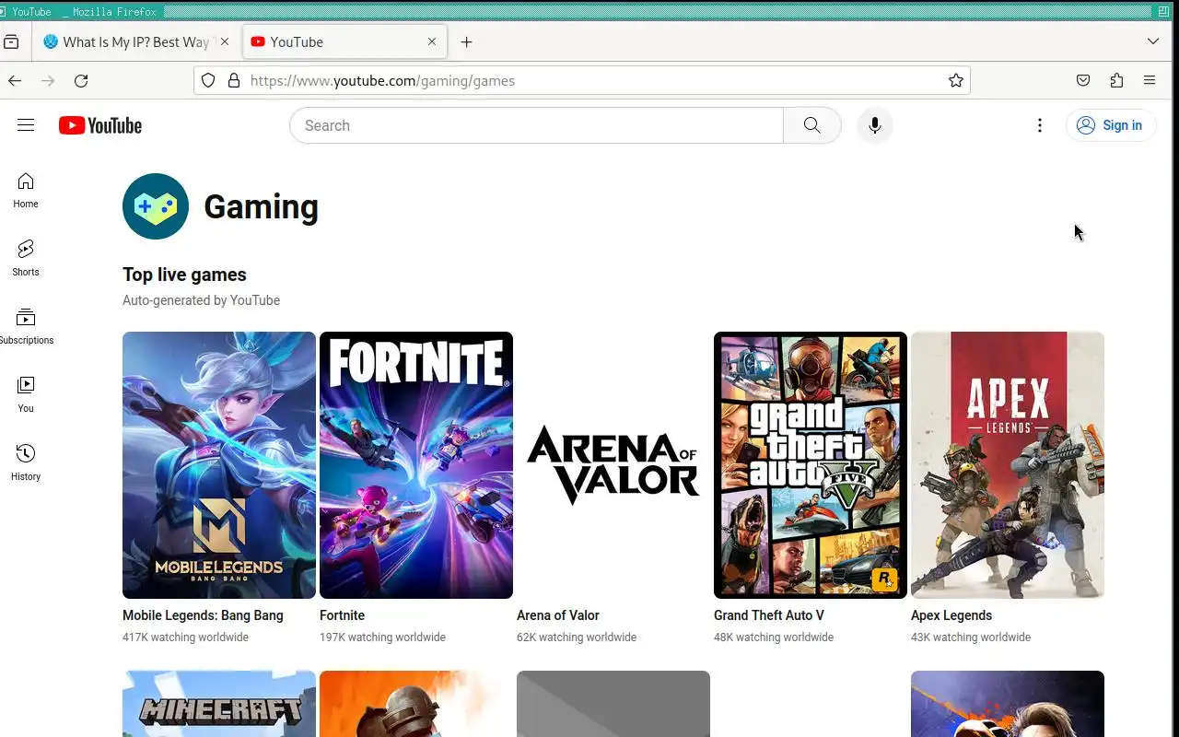The height and width of the screenshot is (737, 1179).
Task: Close the YouTube tab
Action: [x=432, y=42]
